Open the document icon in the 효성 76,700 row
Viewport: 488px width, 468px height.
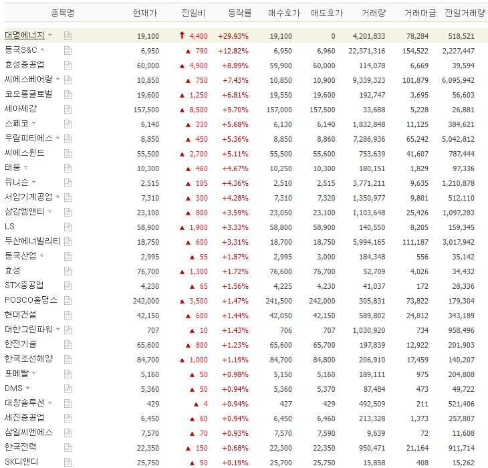point(68,271)
